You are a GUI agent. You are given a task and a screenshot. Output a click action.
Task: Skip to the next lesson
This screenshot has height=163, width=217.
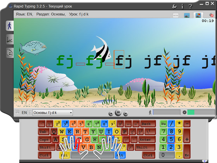(x=126, y=114)
